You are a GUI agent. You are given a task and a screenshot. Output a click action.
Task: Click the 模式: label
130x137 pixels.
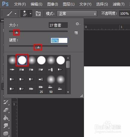point(50,14)
